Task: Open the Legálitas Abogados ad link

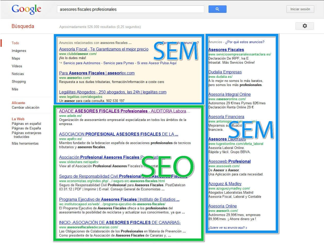Action: [113, 92]
